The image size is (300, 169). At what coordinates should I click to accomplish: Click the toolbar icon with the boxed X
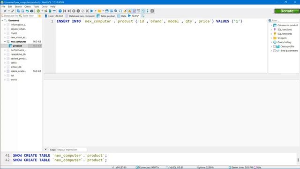[x=152, y=11]
